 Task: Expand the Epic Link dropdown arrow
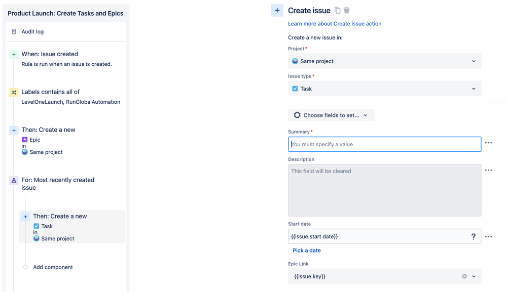point(474,276)
